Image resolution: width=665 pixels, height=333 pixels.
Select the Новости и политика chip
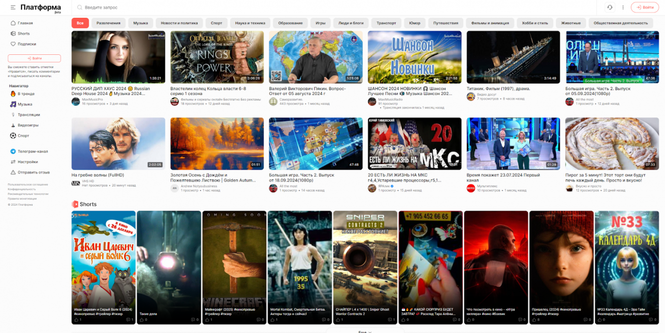(179, 23)
